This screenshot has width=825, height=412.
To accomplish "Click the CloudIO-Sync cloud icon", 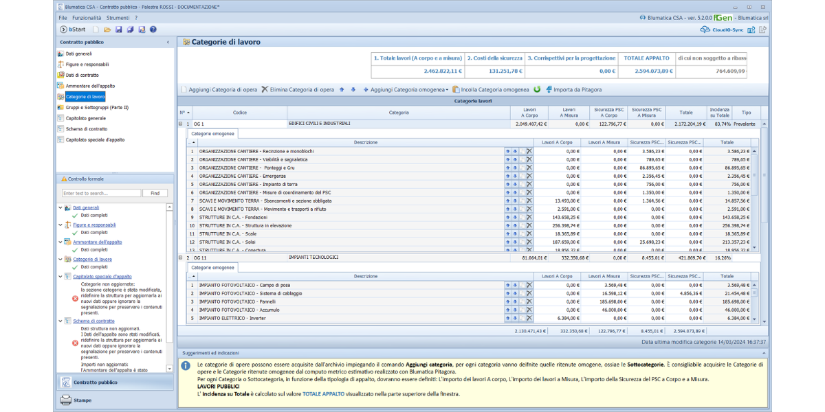I will click(705, 30).
